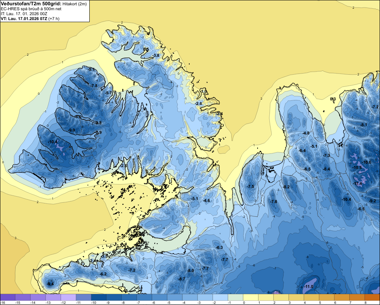Click the '-3.5' temperature value
The width and height of the screenshot is (380, 305).
click(104, 256)
